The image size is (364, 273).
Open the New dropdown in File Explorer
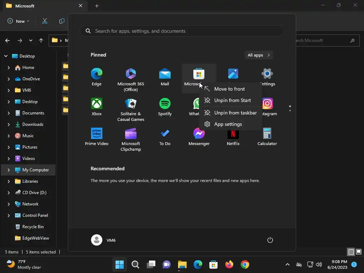18,21
